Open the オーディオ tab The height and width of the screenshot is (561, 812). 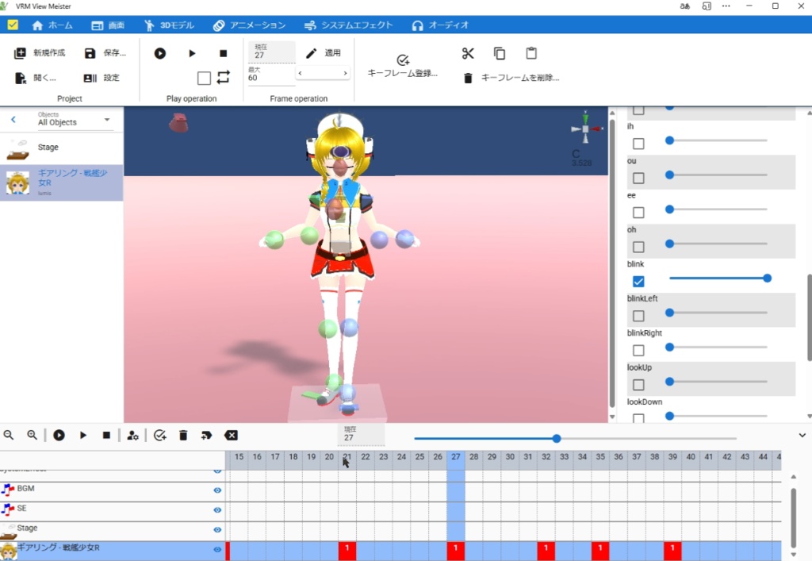coord(440,25)
